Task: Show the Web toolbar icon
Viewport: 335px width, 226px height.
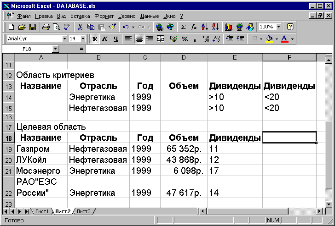Action: (170, 27)
